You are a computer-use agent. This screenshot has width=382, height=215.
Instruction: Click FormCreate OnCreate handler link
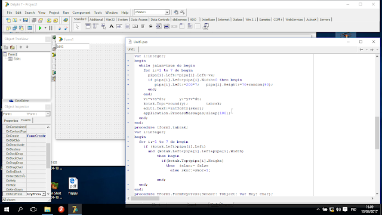pos(36,136)
